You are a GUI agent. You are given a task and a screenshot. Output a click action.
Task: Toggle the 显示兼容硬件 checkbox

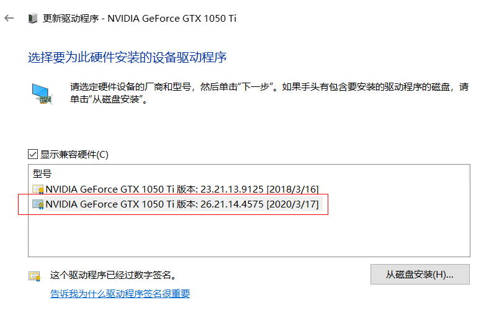coord(33,154)
